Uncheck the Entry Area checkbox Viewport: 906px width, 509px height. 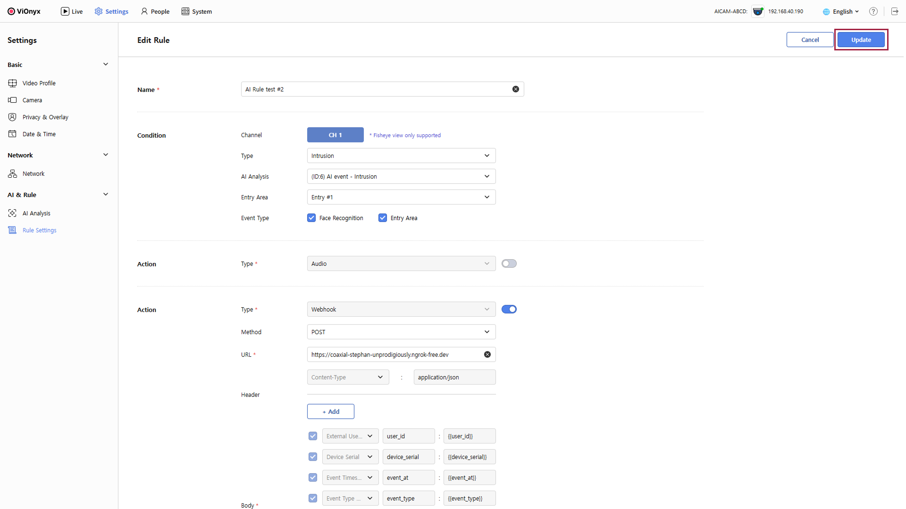click(383, 218)
